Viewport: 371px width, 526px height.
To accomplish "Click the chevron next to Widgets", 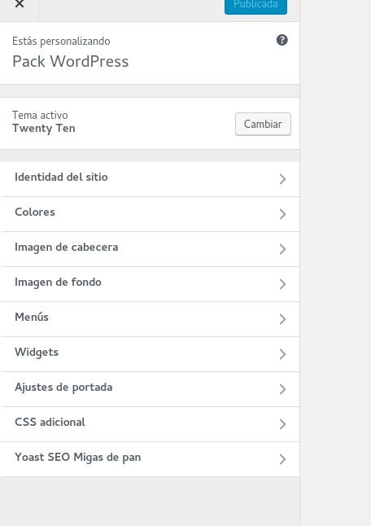I will point(282,354).
